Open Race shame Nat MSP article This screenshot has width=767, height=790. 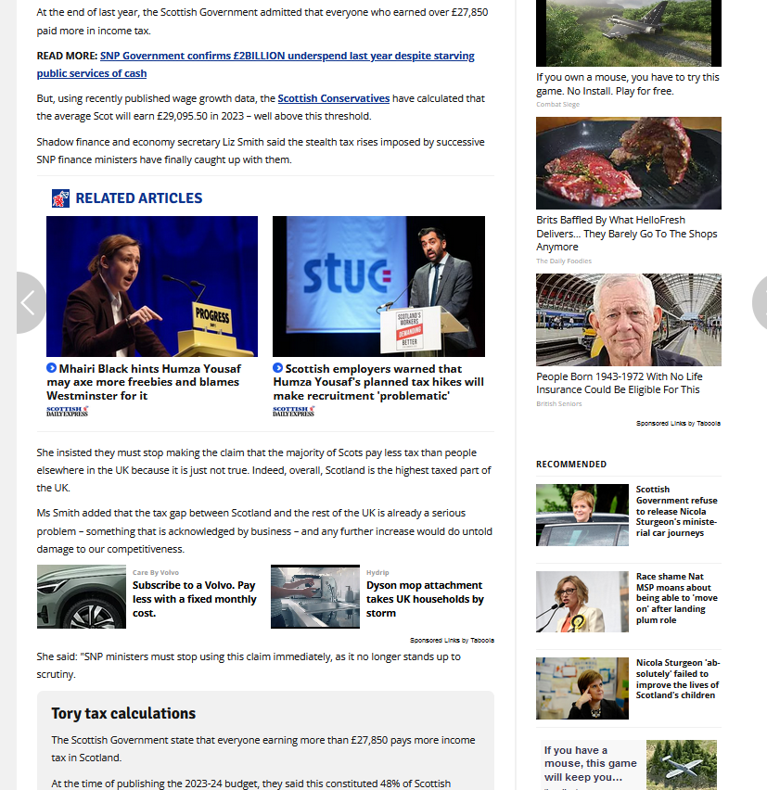pyautogui.click(x=676, y=598)
